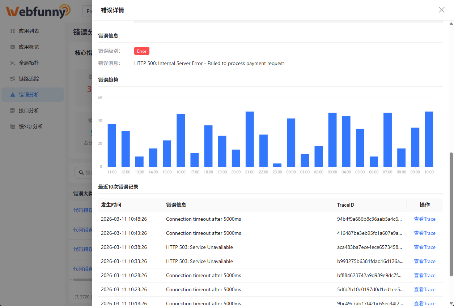The image size is (454, 306).
Task: Click the trace tracking sidebar icon
Action: pyautogui.click(x=13, y=79)
